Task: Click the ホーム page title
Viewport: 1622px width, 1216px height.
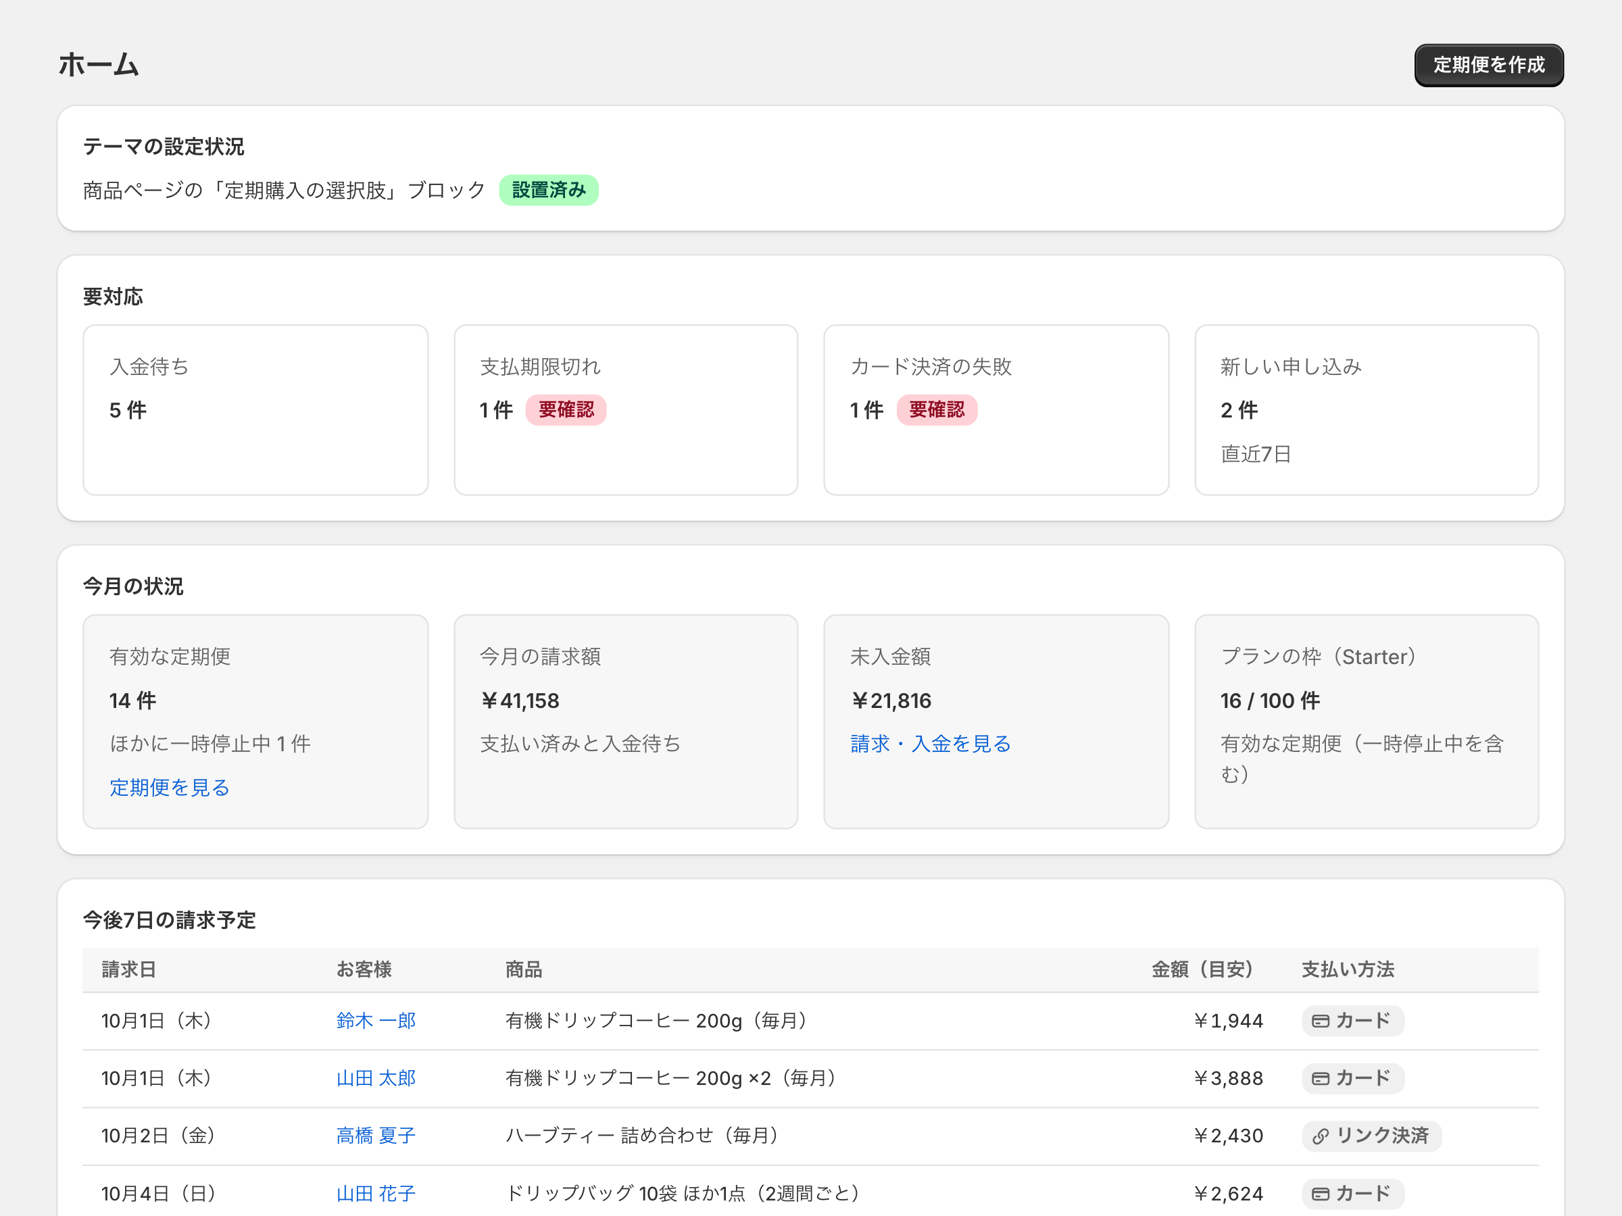Action: click(99, 64)
